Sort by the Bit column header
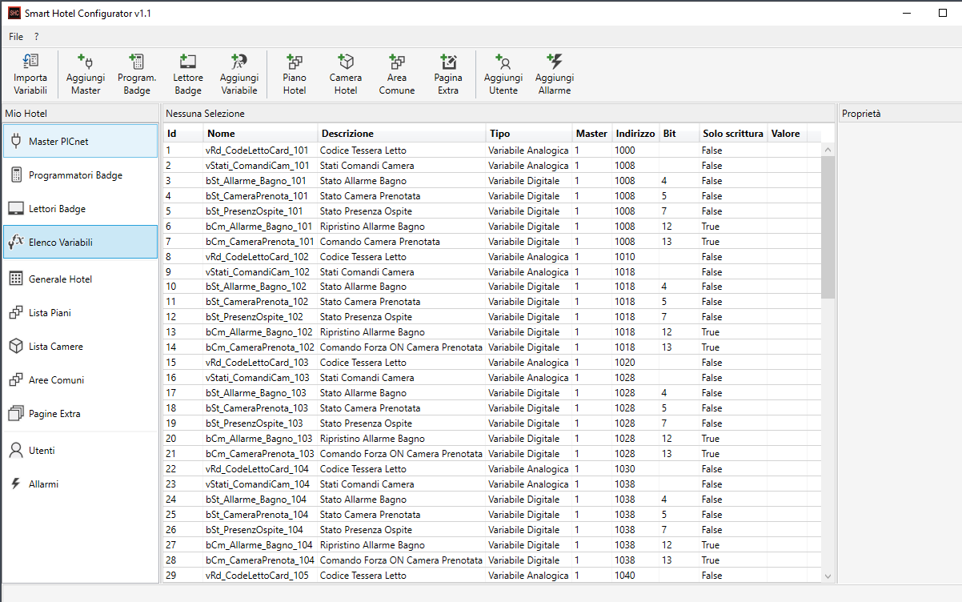This screenshot has height=602, width=962. [x=679, y=134]
